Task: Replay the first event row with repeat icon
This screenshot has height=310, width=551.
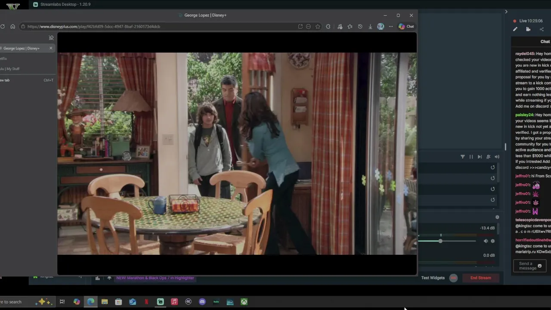Action: (x=493, y=167)
